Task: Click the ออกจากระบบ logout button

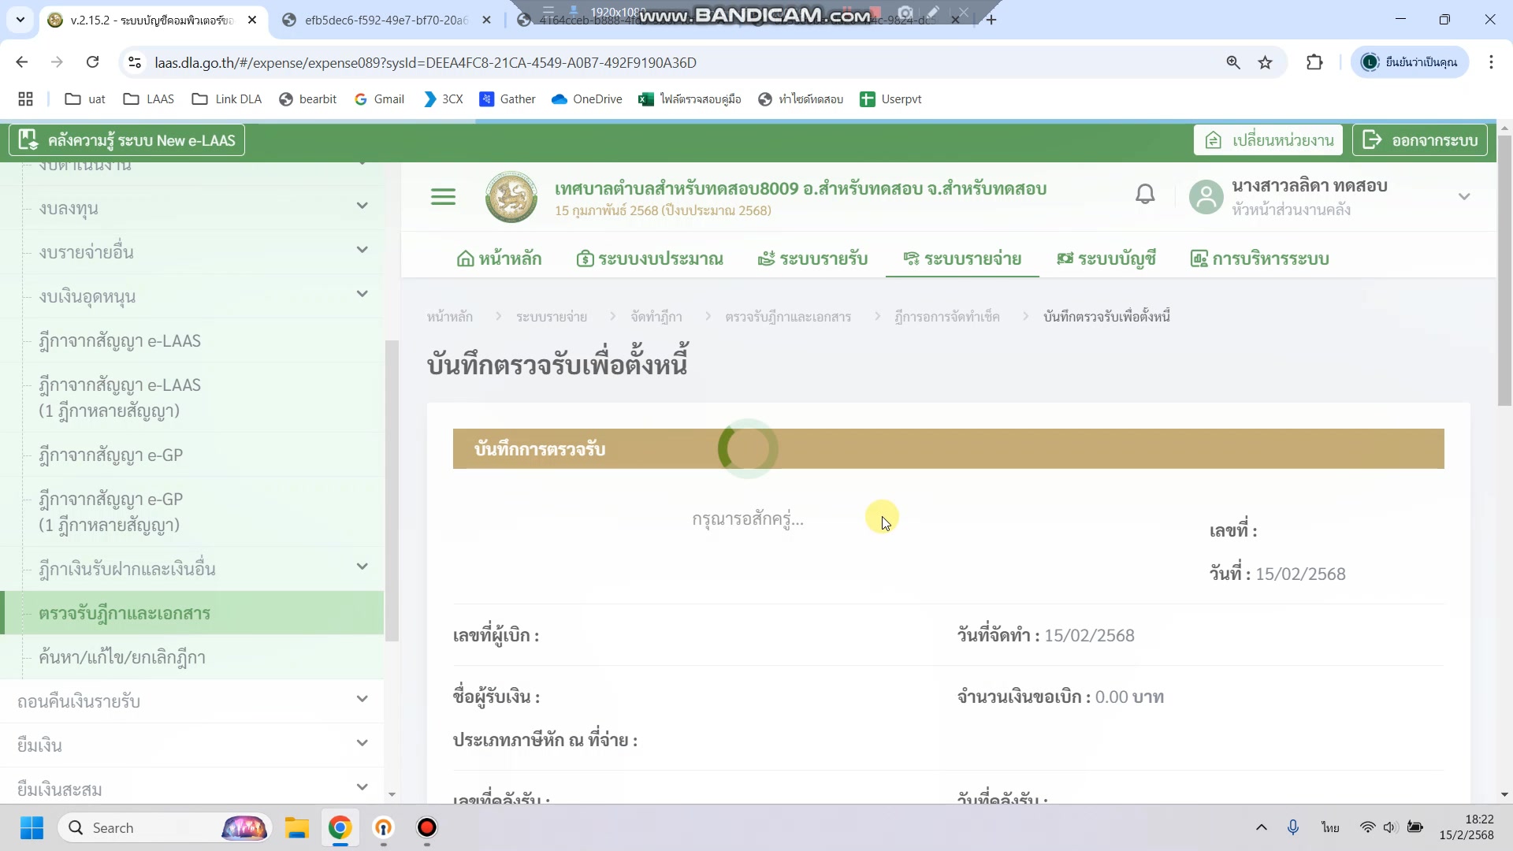Action: [1420, 140]
